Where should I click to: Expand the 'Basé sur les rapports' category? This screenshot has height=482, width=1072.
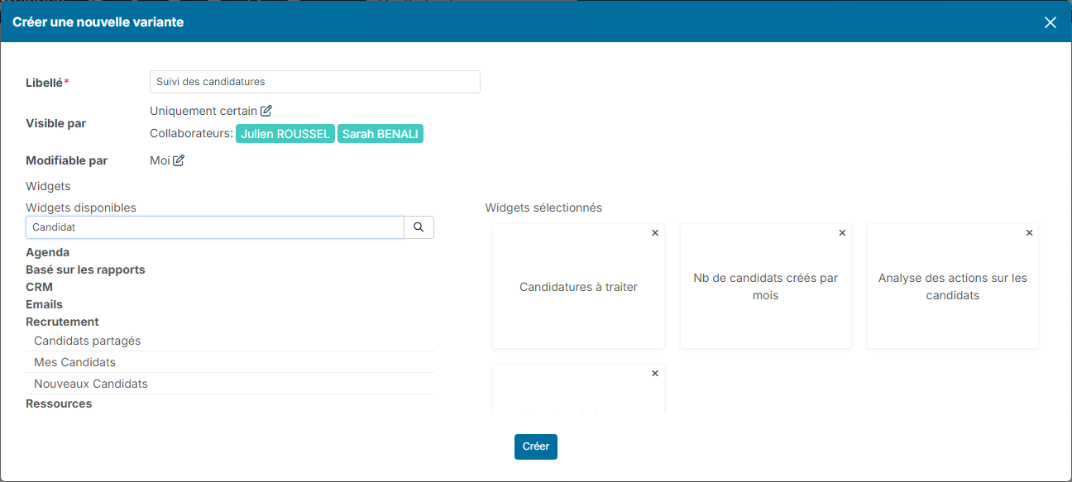(x=85, y=270)
